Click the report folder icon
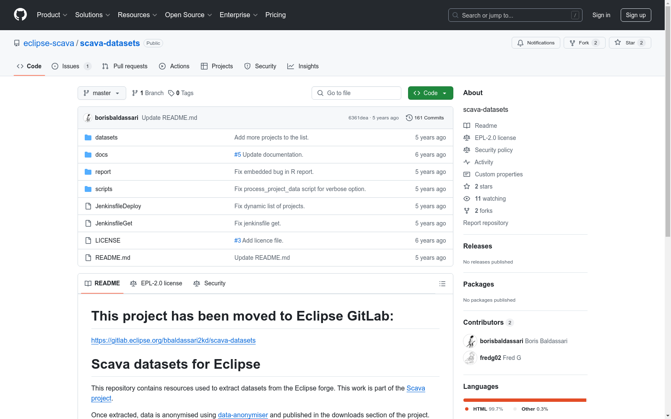The height and width of the screenshot is (419, 671). point(88,172)
